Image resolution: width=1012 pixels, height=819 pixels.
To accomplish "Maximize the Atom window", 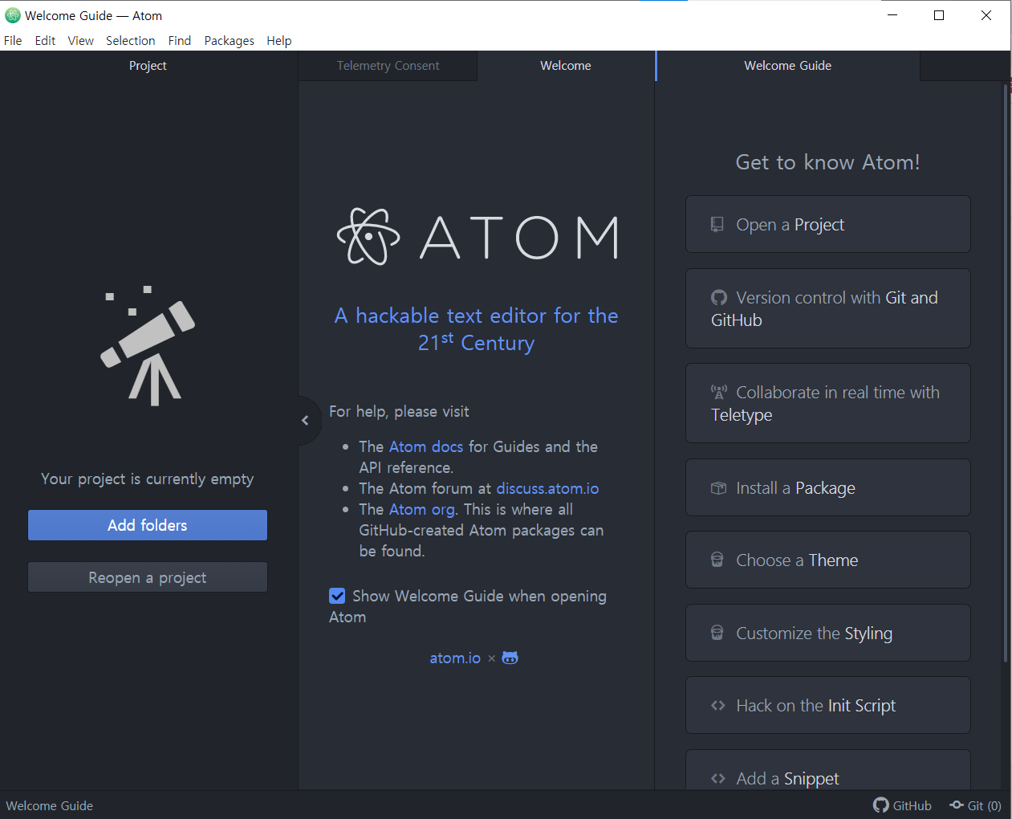I will [x=939, y=15].
